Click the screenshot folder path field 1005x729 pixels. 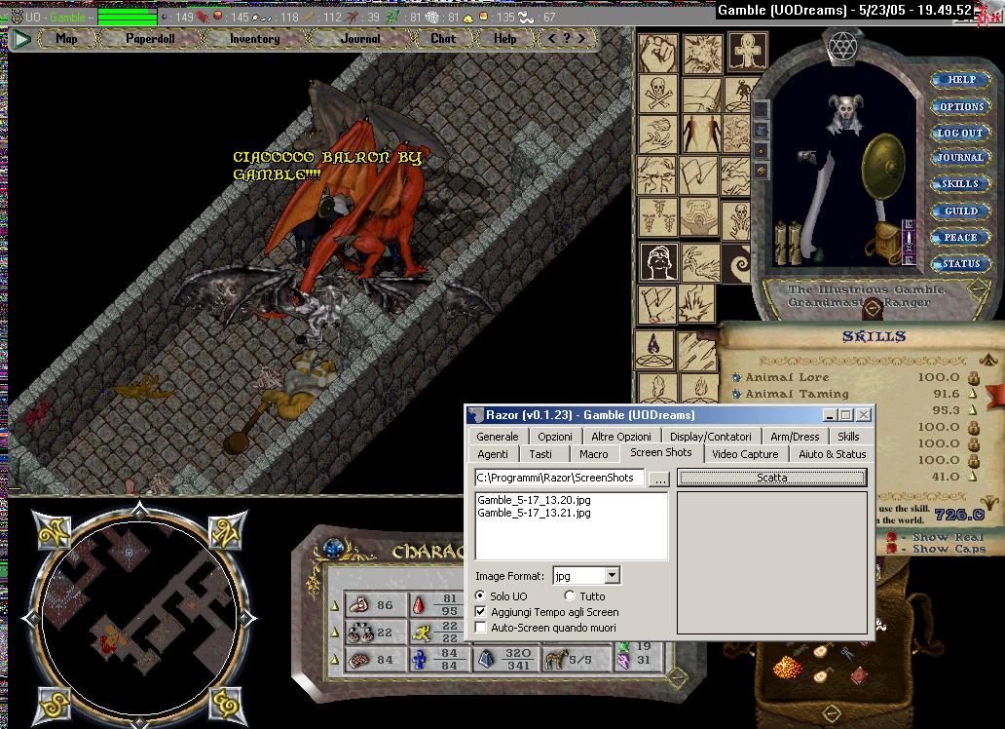coord(559,478)
